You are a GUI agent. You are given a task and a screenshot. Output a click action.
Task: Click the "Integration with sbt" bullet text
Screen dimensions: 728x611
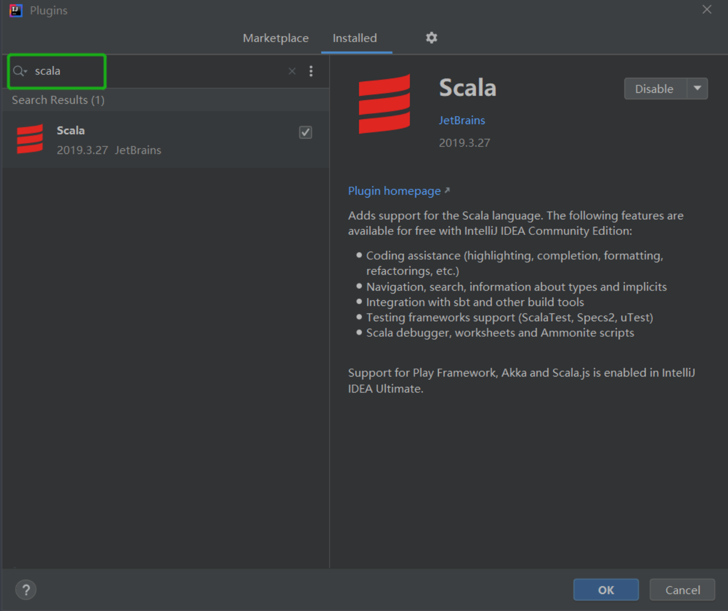[x=475, y=302]
